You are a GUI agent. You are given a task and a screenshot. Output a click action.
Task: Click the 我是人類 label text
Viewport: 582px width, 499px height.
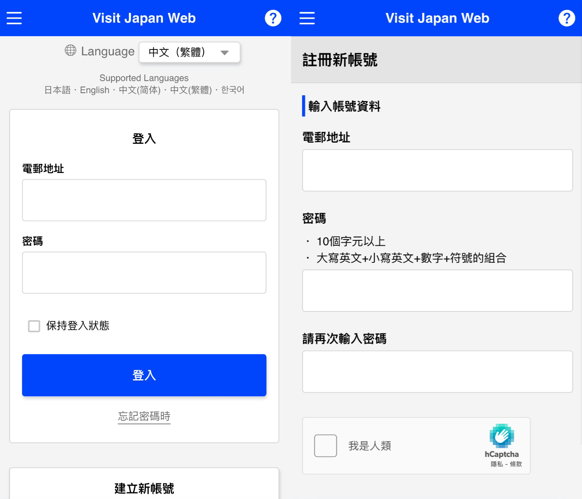370,446
